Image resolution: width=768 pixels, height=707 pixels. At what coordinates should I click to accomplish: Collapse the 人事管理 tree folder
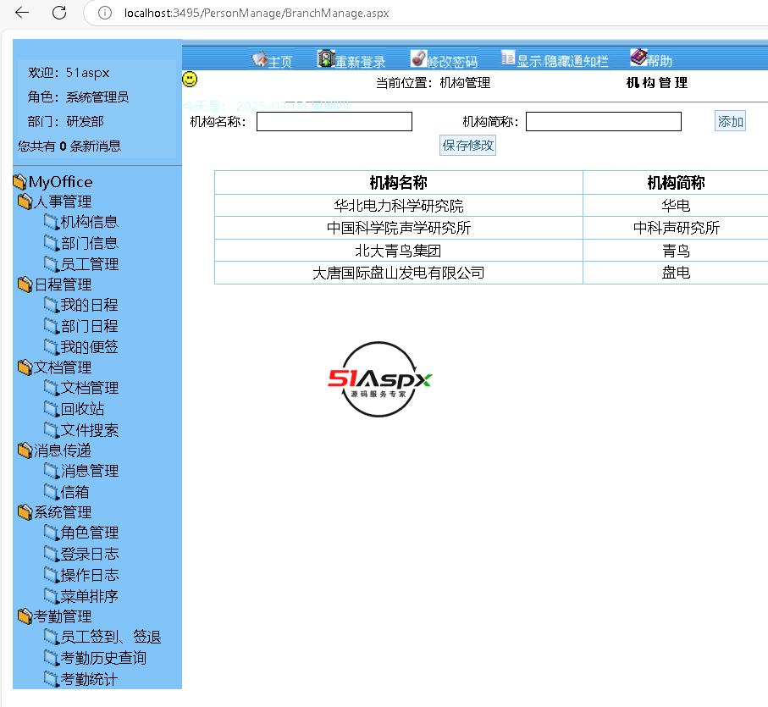tap(25, 202)
